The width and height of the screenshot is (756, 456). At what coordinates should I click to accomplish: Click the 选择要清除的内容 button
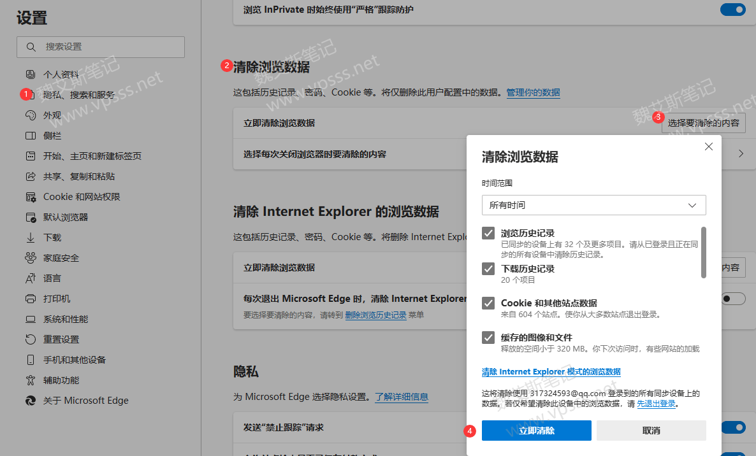(704, 123)
